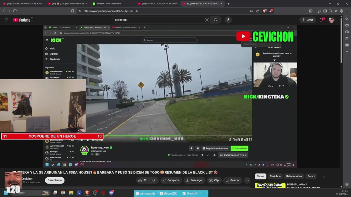Open Brave Wallet icon in toolbar
The image size is (351, 197).
[330, 11]
